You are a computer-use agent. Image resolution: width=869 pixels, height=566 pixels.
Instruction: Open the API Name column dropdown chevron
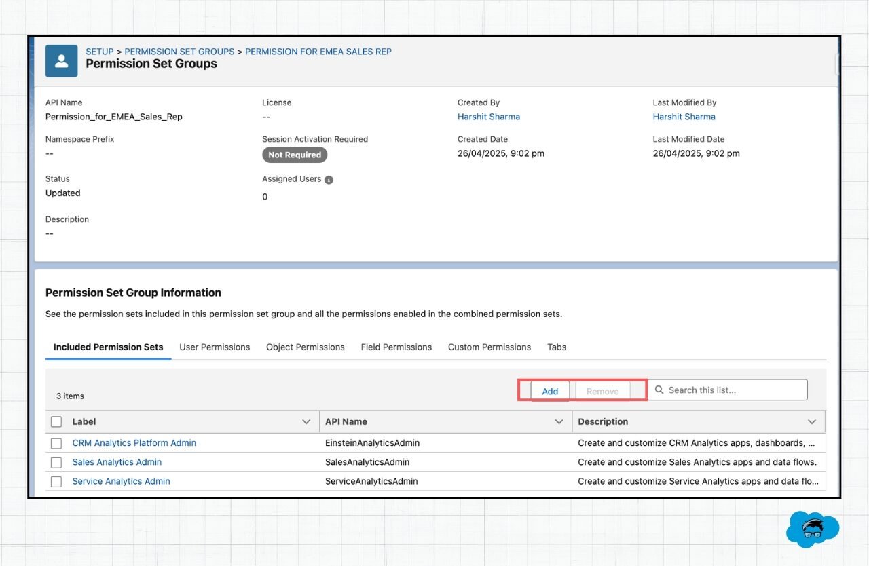559,422
